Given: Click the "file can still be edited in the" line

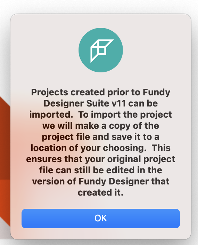Looking at the screenshot, I should 101,170.
